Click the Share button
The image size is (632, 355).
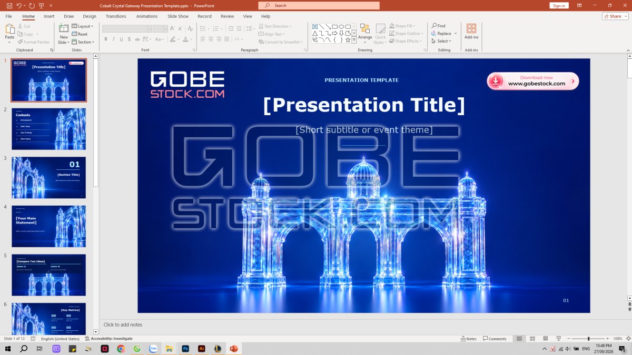click(x=615, y=16)
